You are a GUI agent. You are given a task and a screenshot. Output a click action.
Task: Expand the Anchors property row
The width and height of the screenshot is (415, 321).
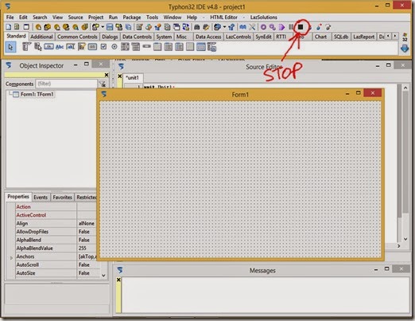(11, 258)
